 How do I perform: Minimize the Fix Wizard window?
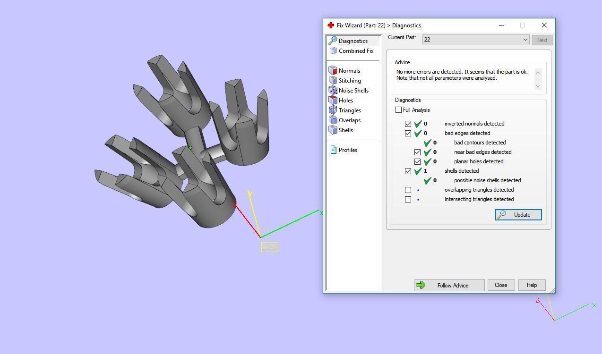point(501,25)
